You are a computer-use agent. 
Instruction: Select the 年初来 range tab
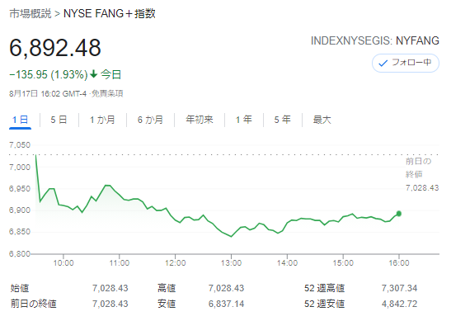pyautogui.click(x=200, y=120)
